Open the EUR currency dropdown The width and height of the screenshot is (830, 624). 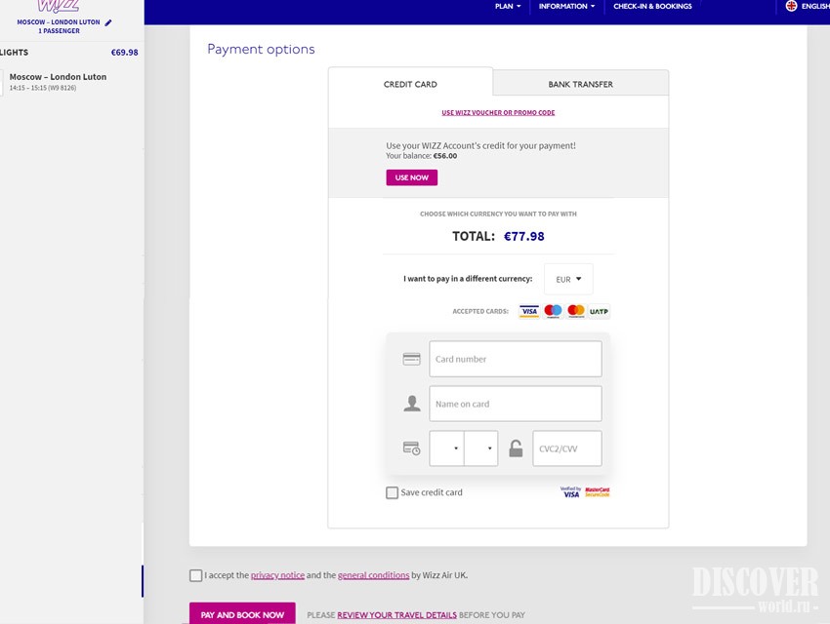(568, 279)
